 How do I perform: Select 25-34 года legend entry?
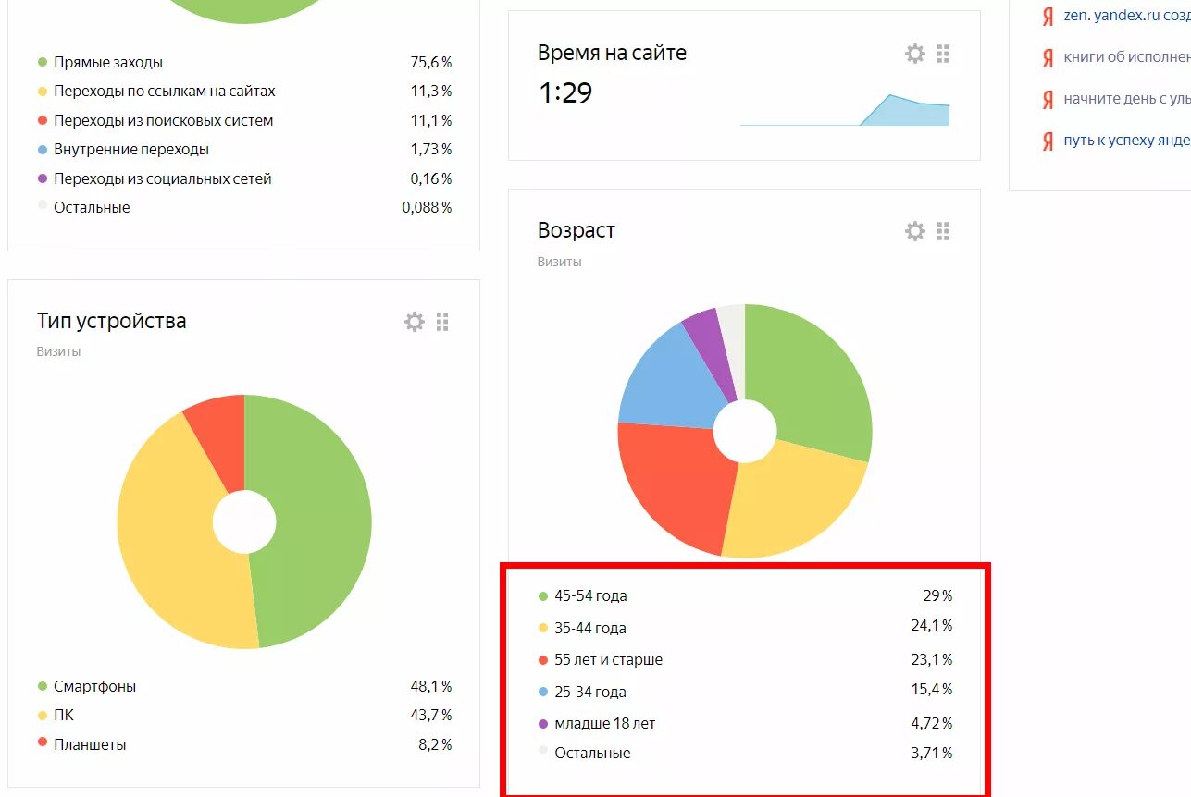(x=590, y=692)
